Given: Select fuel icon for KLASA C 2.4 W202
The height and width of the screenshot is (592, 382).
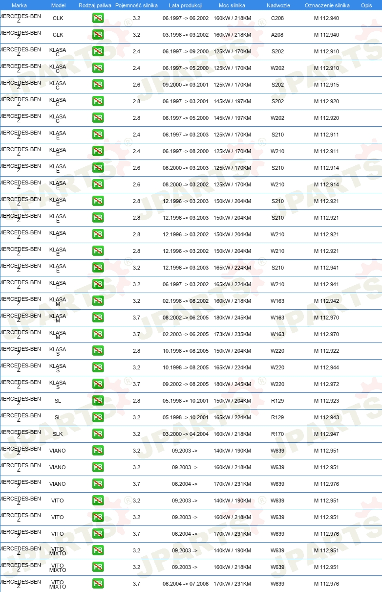Looking at the screenshot, I should tap(98, 68).
